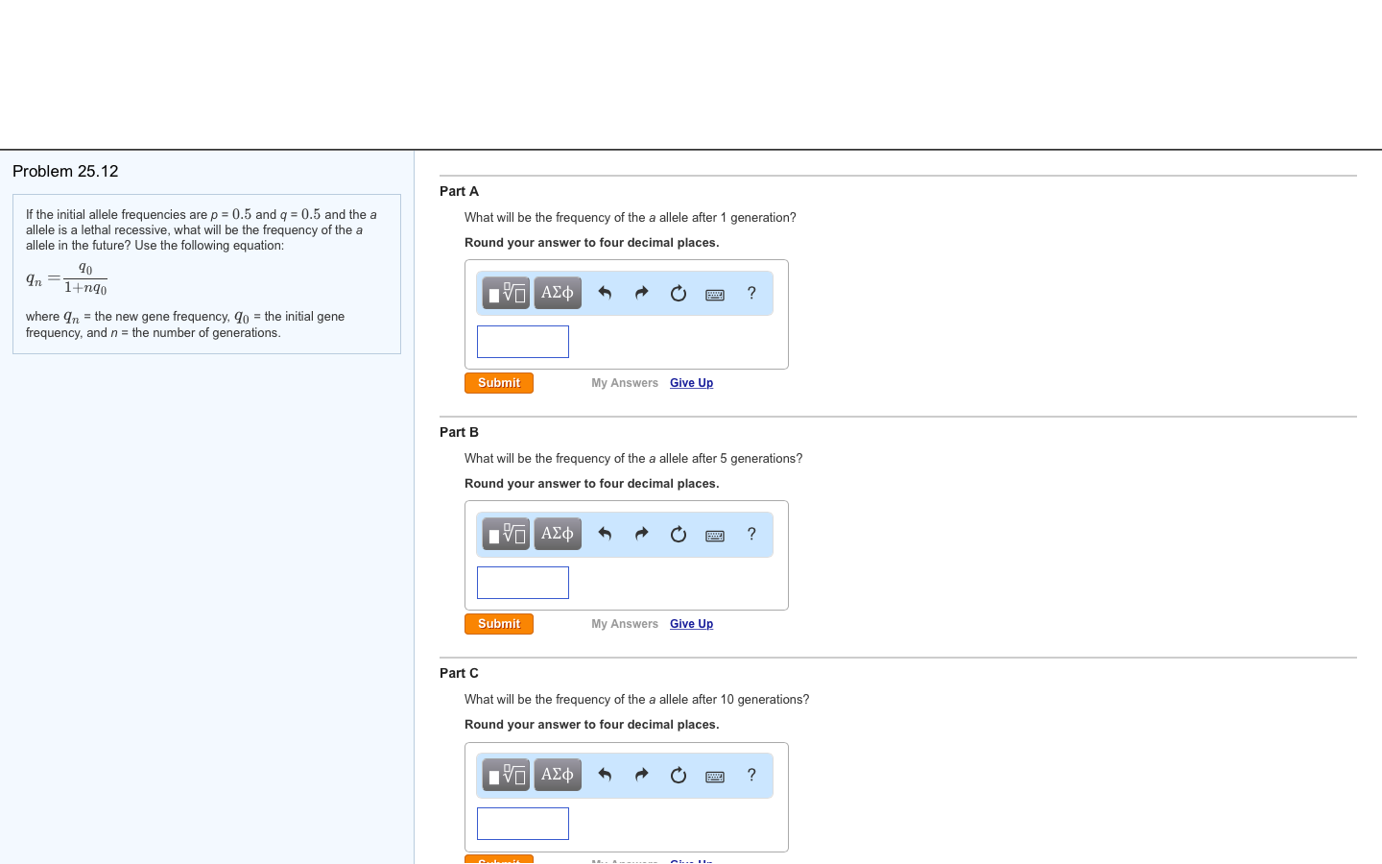Give up on Part B

coord(691,624)
